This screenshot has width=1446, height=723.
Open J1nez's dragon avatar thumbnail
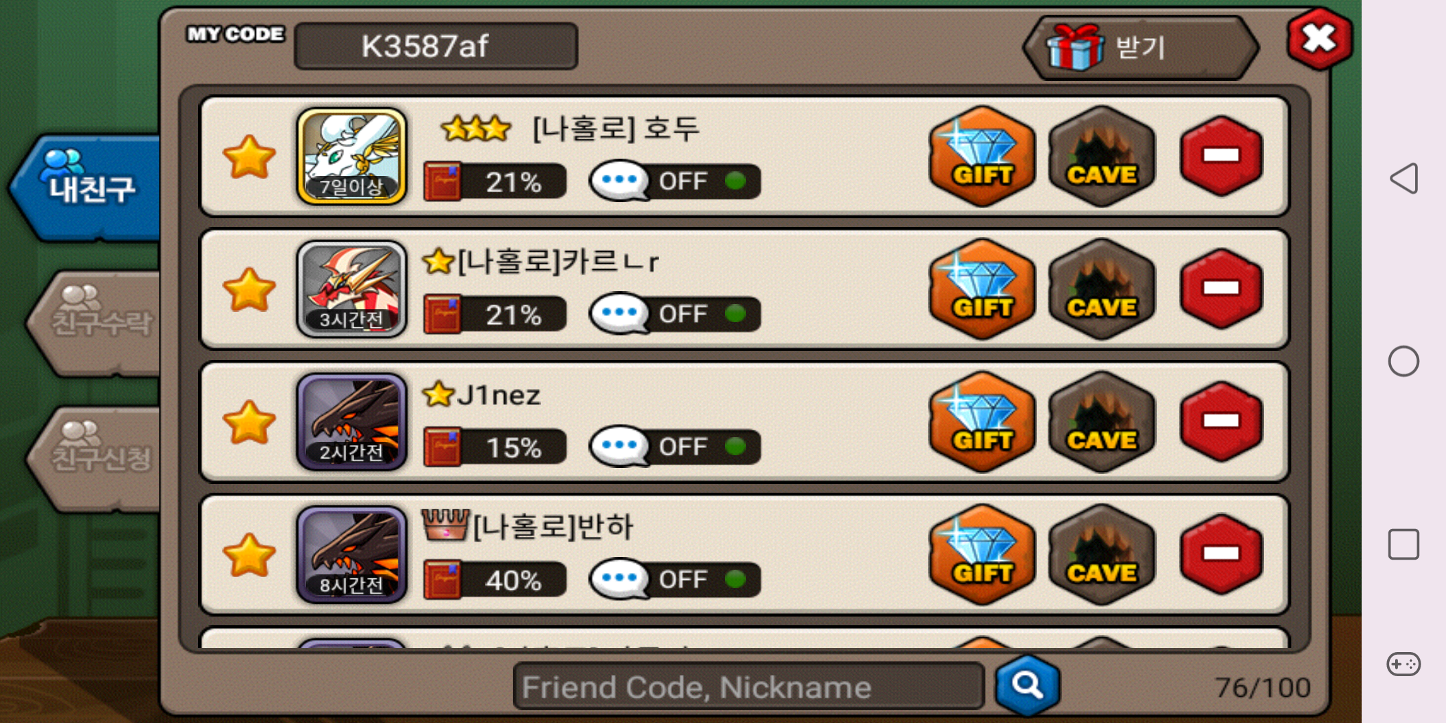pyautogui.click(x=351, y=422)
